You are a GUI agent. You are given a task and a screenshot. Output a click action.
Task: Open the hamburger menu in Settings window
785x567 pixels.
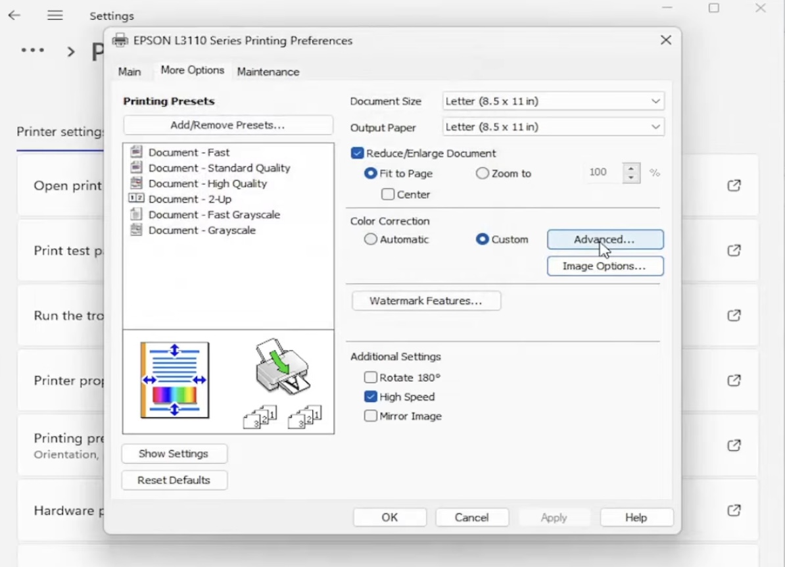[55, 15]
